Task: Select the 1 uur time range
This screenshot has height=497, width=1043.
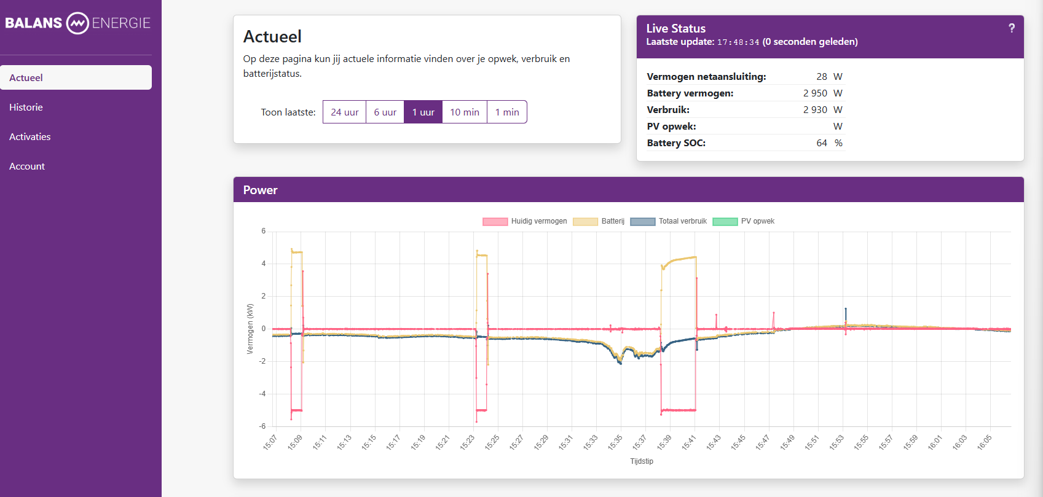Action: 423,112
